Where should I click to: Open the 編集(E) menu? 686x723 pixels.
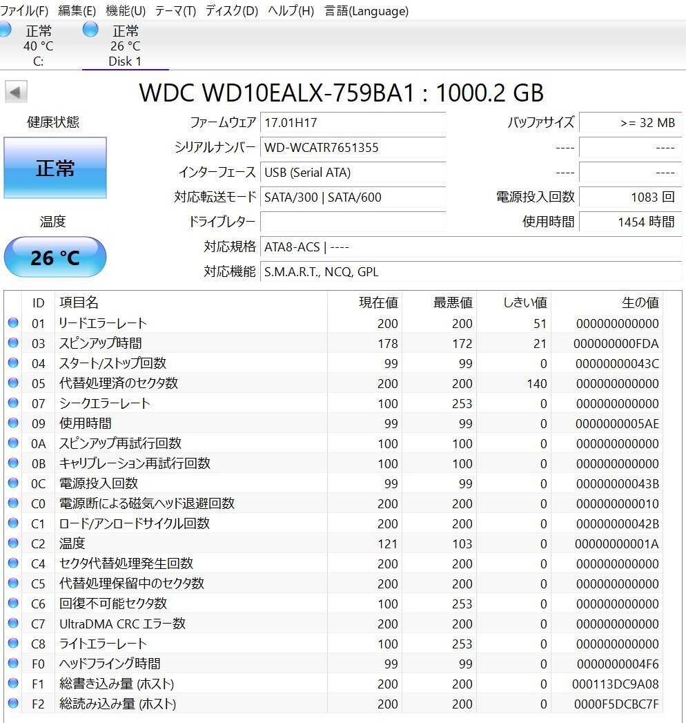[77, 10]
